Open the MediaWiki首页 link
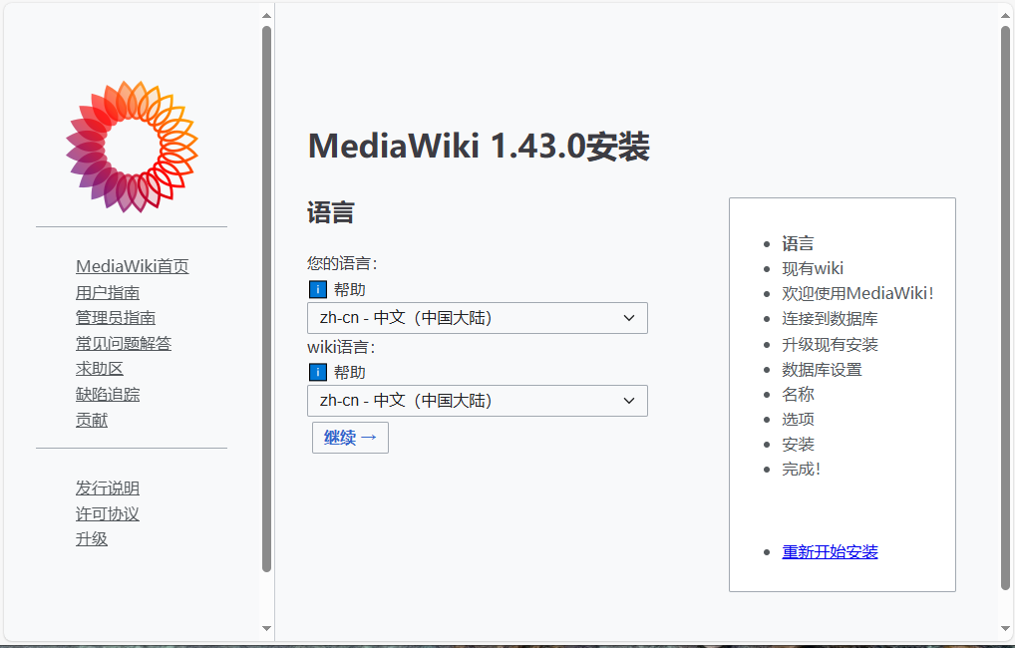1015x648 pixels. pos(132,266)
